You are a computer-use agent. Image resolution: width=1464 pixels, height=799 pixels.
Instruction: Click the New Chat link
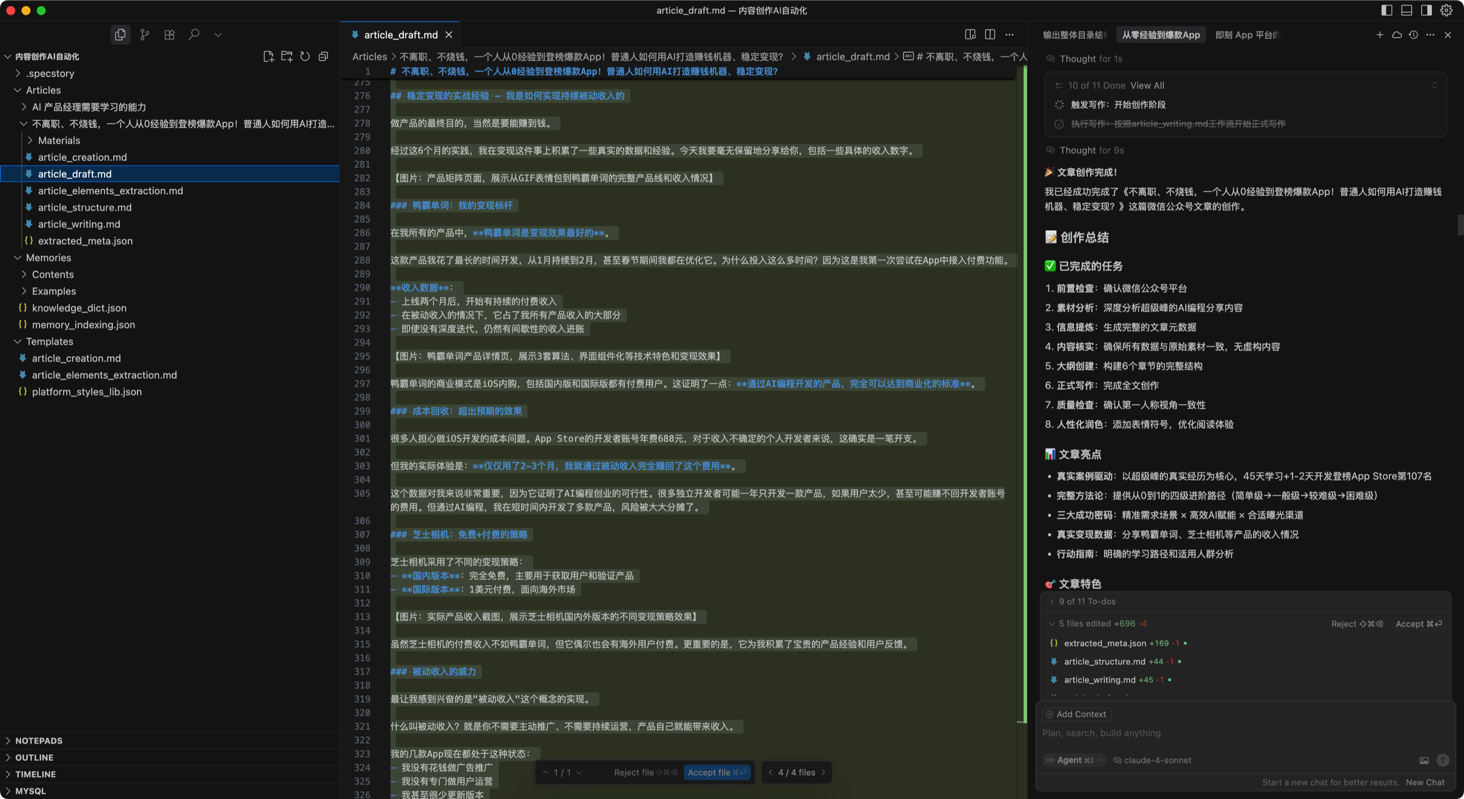pos(1425,782)
